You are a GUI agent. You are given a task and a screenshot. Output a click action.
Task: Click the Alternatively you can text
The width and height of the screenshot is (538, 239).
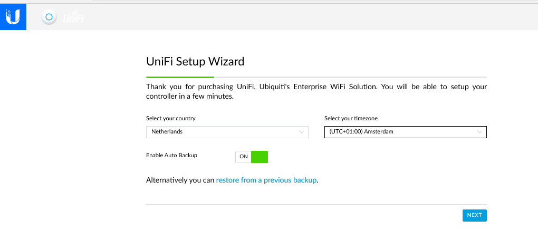(x=180, y=180)
